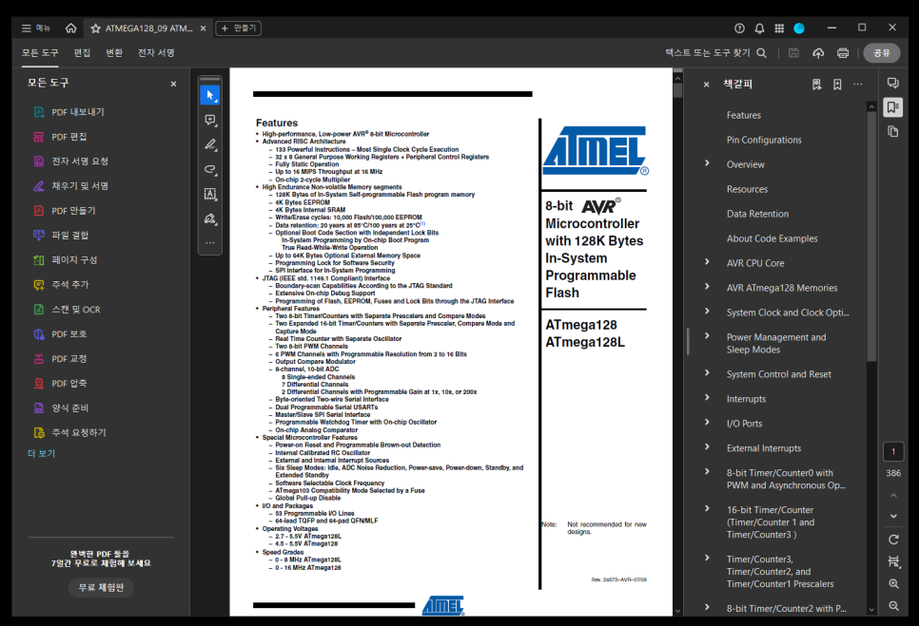Click the 만들기 create button
919x626 pixels.
pyautogui.click(x=239, y=28)
